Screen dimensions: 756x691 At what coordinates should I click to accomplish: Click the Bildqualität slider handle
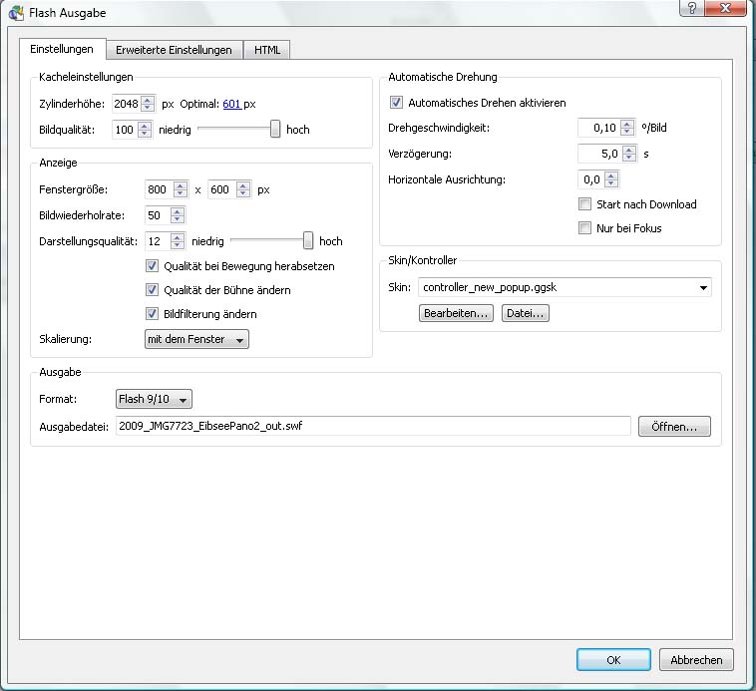(x=275, y=130)
